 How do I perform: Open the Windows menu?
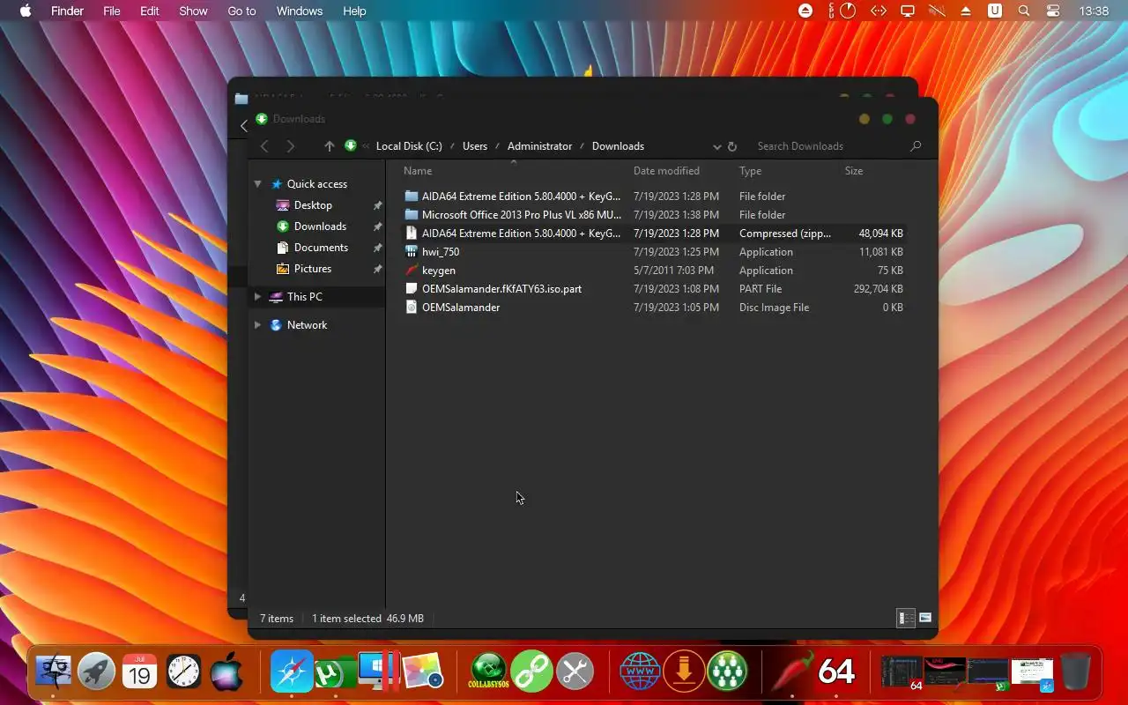pyautogui.click(x=299, y=11)
